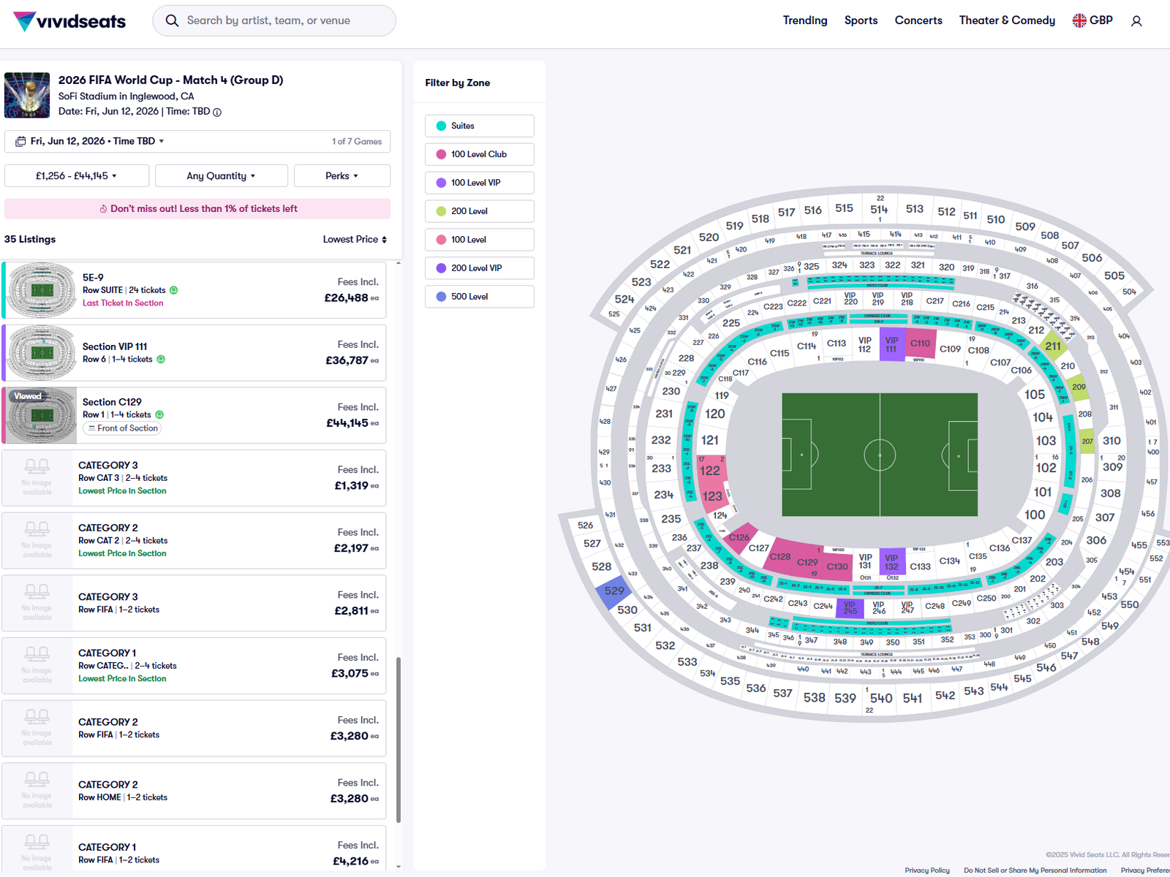Click the Vivid Seats logo
The width and height of the screenshot is (1170, 877).
coord(68,20)
